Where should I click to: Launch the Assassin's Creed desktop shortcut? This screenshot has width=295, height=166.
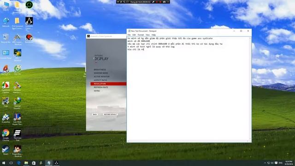(x=29, y=23)
